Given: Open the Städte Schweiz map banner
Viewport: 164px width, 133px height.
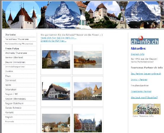Looking at the screenshot, I should pos(147,109).
